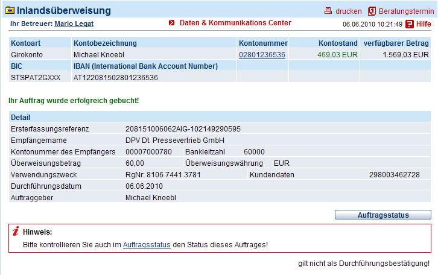Click the Kundendaten value 298003462728
438x275 pixels.
[394, 175]
